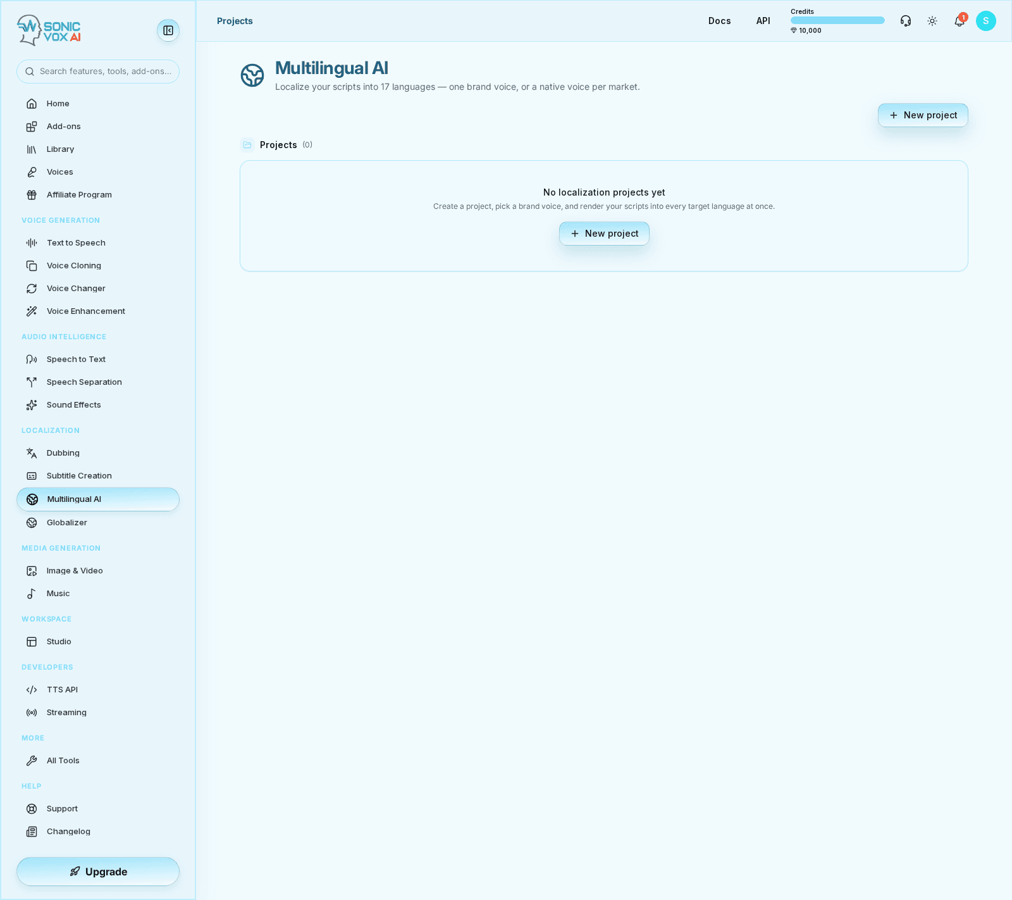Click the Multilingual AI heading globe icon
The height and width of the screenshot is (900, 1012).
pyautogui.click(x=252, y=75)
